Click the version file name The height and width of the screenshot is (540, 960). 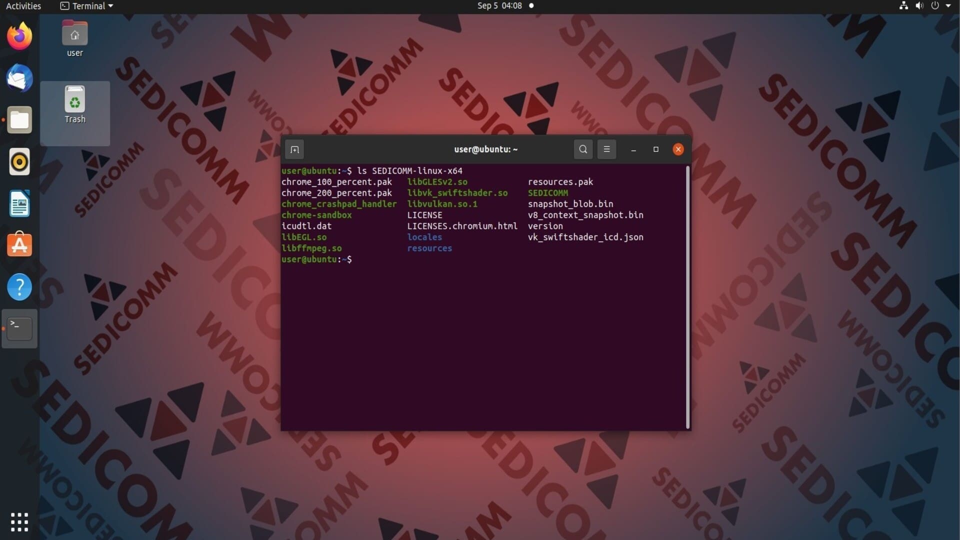point(545,226)
